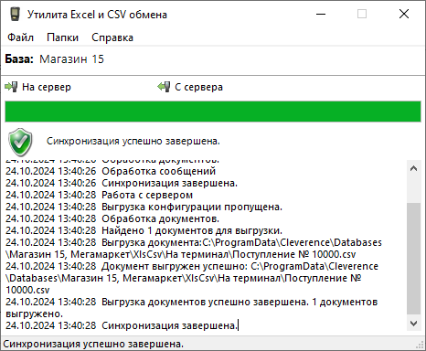The height and width of the screenshot is (351, 426).
Task: Click the log line Работа с сервером
Action: tap(147, 195)
